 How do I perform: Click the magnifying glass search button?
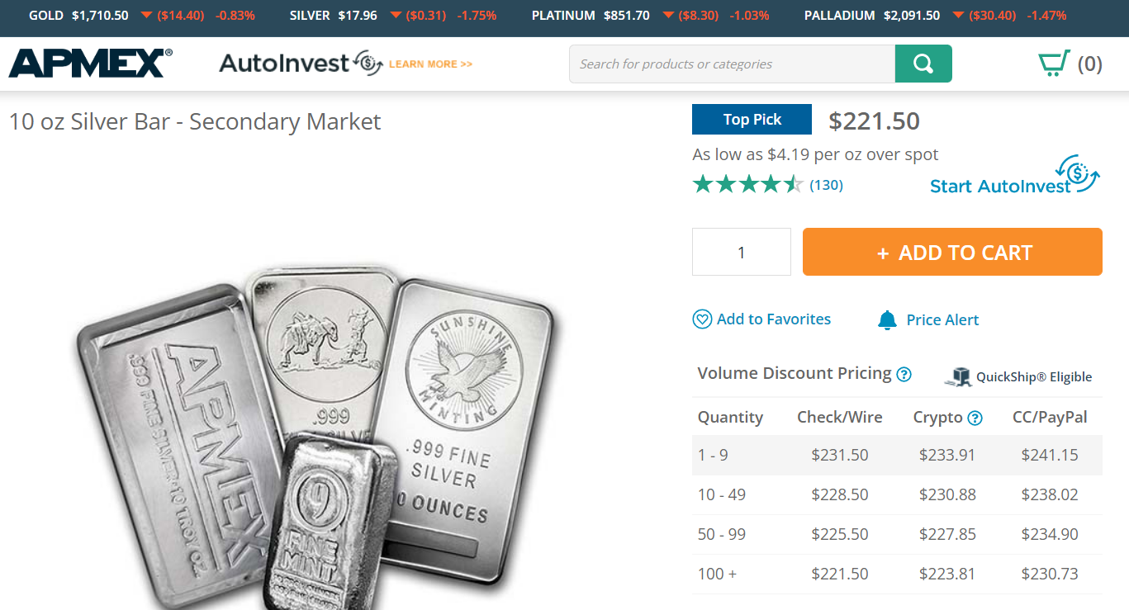923,64
